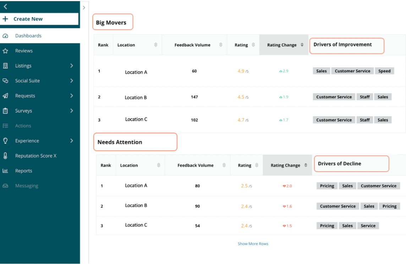Viewport: 406px width, 264px height.
Task: Expand the Experience submenu
Action: pos(71,141)
